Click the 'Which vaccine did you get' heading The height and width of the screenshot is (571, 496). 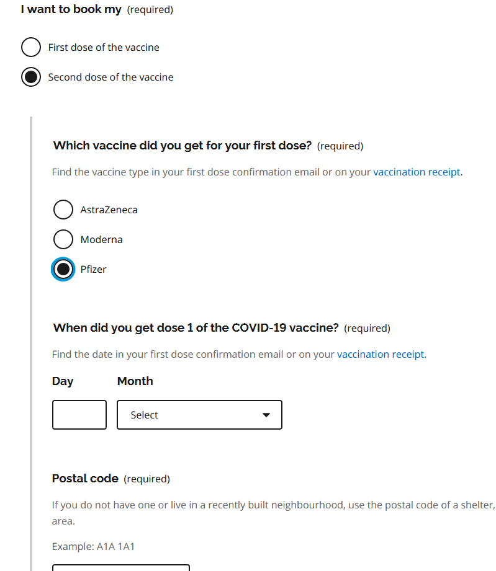click(182, 146)
